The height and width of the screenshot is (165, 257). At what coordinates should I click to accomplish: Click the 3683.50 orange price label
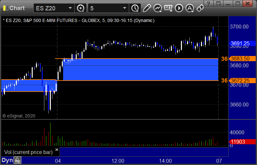[x=242, y=59]
